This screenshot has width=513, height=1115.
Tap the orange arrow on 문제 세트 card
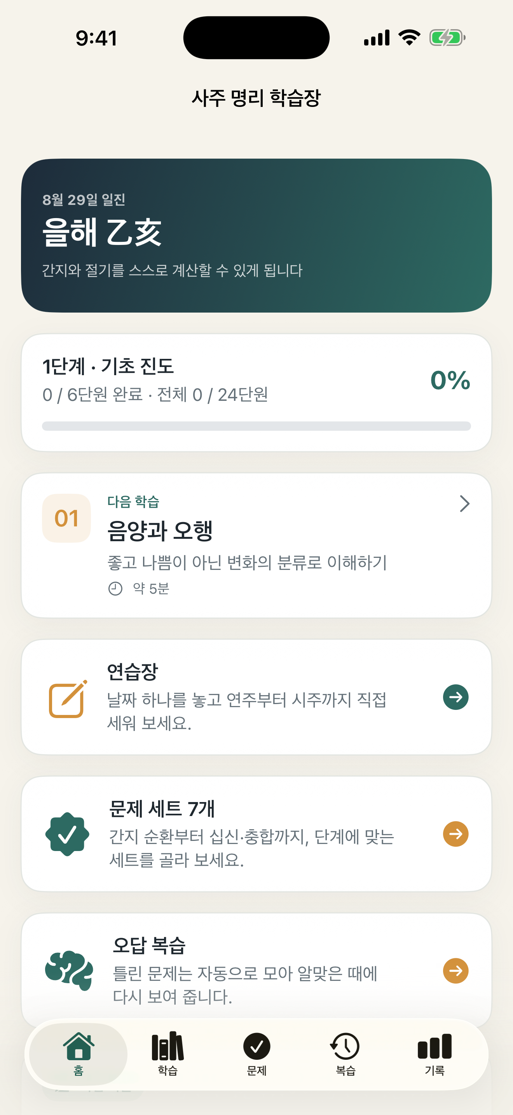tap(455, 834)
